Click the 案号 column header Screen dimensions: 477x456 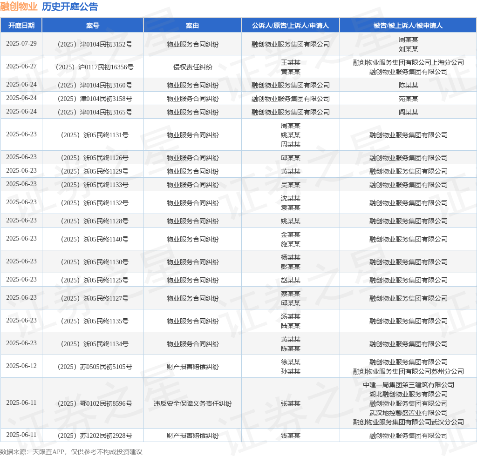tap(93, 26)
